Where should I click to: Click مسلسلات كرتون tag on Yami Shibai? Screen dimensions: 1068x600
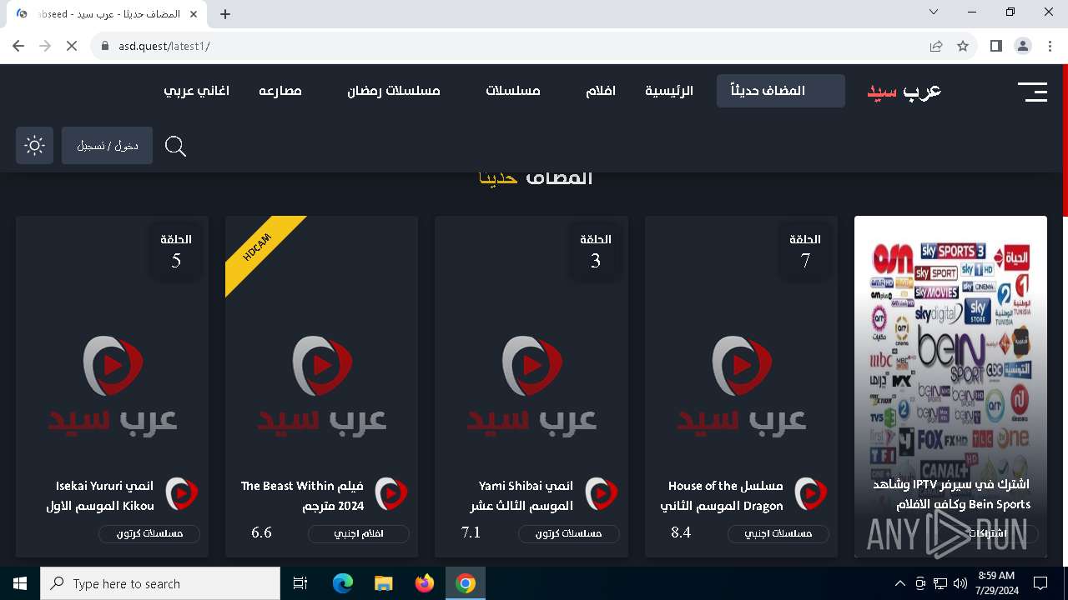[568, 533]
